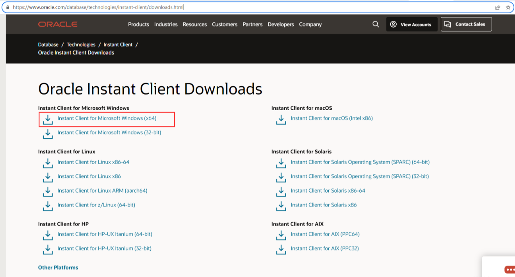Open the Developers menu

(281, 24)
